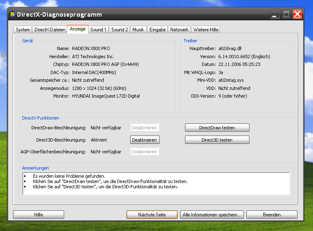Click the version 6.14.0010.6652 (Englisch)
Screen dimensions: 313x231
tap(244, 57)
